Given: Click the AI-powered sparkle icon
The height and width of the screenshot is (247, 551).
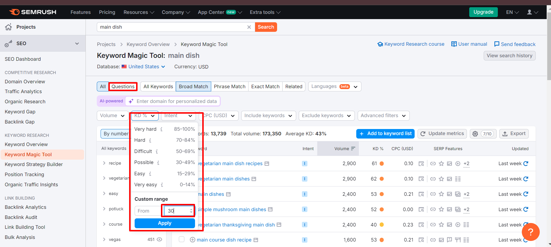Looking at the screenshot, I should point(131,101).
